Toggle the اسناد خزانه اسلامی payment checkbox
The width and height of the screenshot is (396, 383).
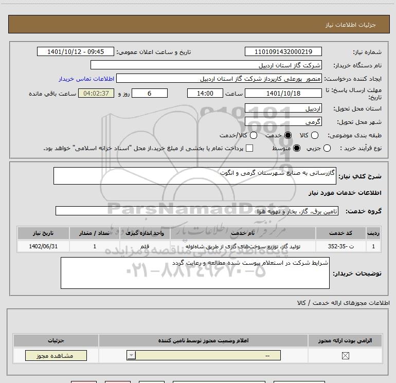coord(249,148)
